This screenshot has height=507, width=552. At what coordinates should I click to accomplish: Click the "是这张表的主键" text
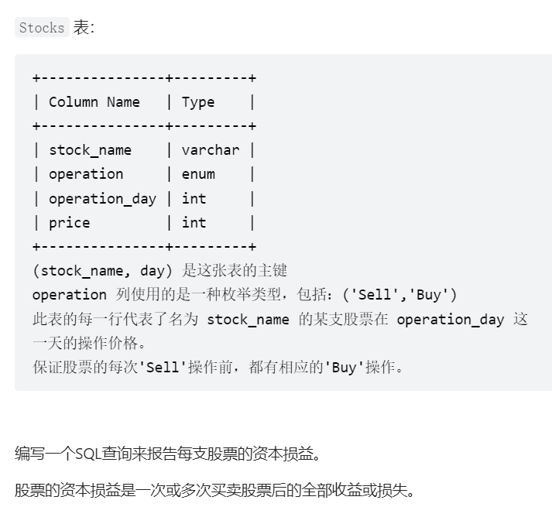tap(235, 270)
